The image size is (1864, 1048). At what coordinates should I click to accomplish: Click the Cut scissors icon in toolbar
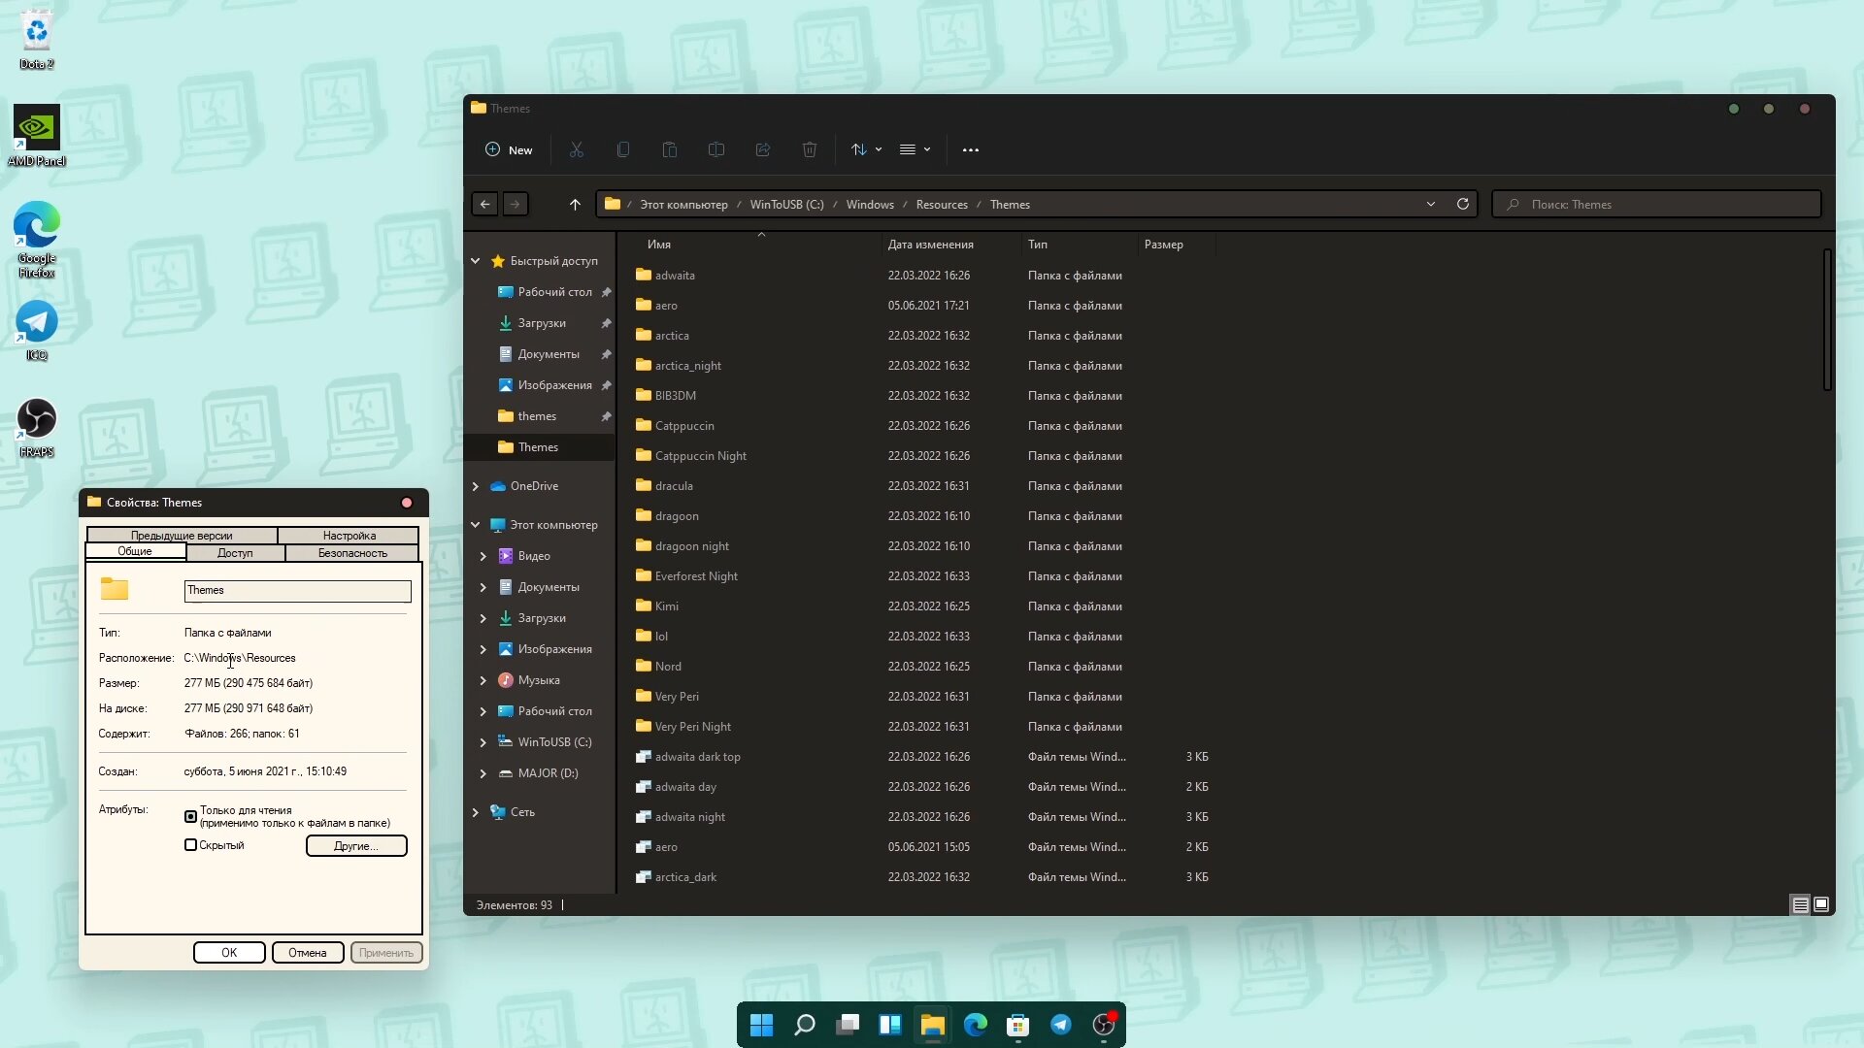(x=577, y=149)
